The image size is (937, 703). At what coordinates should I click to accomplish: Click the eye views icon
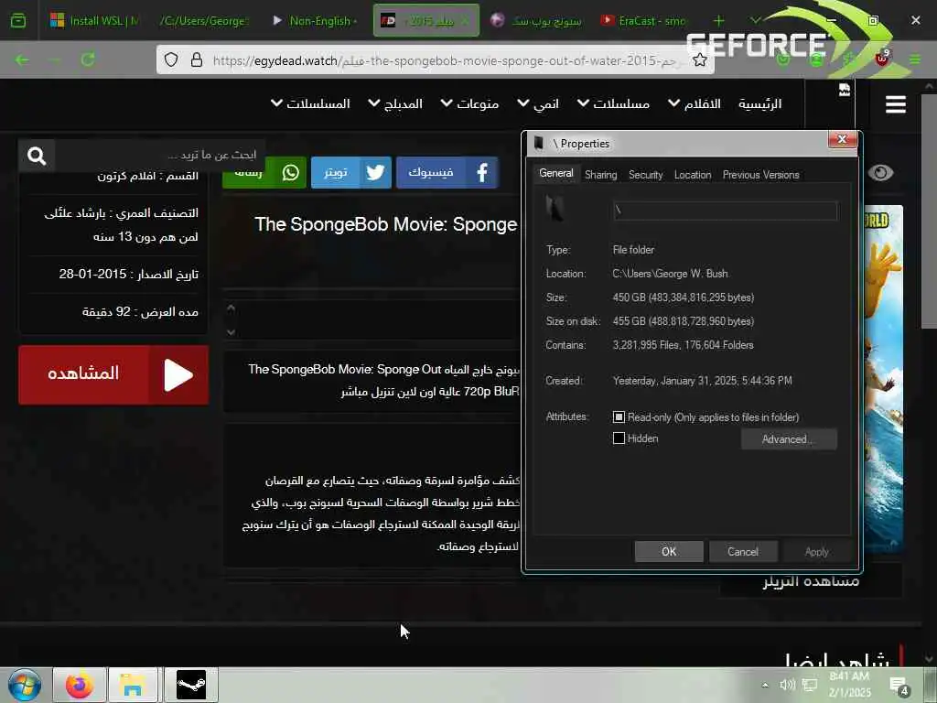click(880, 173)
